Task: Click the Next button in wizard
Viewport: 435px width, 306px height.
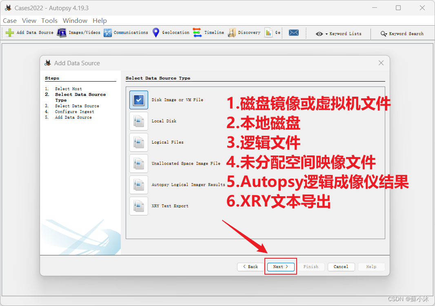Action: coord(280,266)
